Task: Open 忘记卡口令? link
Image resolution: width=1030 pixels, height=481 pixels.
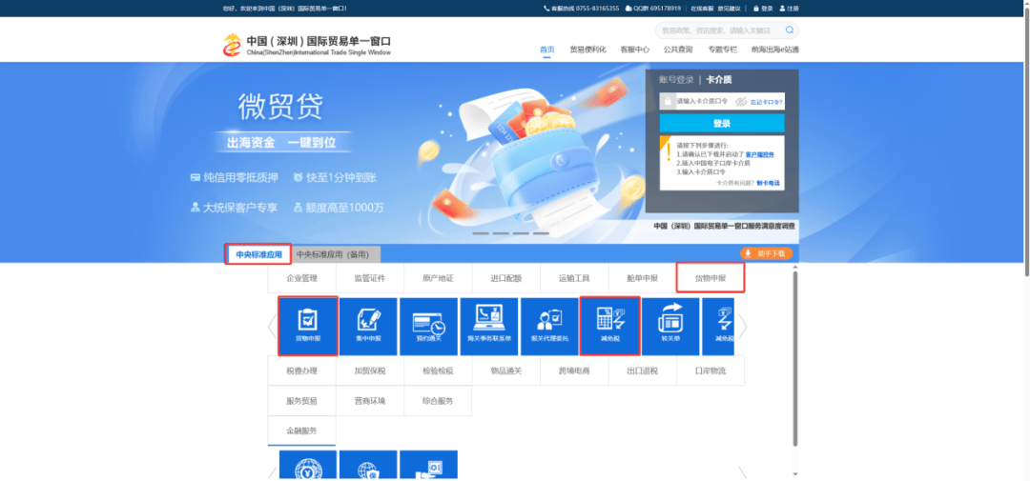Action: [767, 102]
